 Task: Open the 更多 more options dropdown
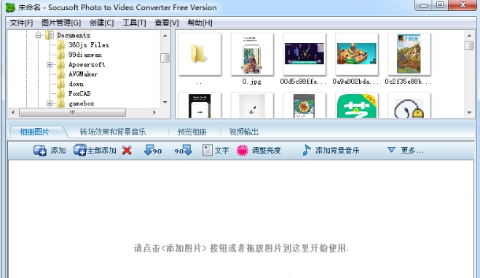[x=406, y=150]
